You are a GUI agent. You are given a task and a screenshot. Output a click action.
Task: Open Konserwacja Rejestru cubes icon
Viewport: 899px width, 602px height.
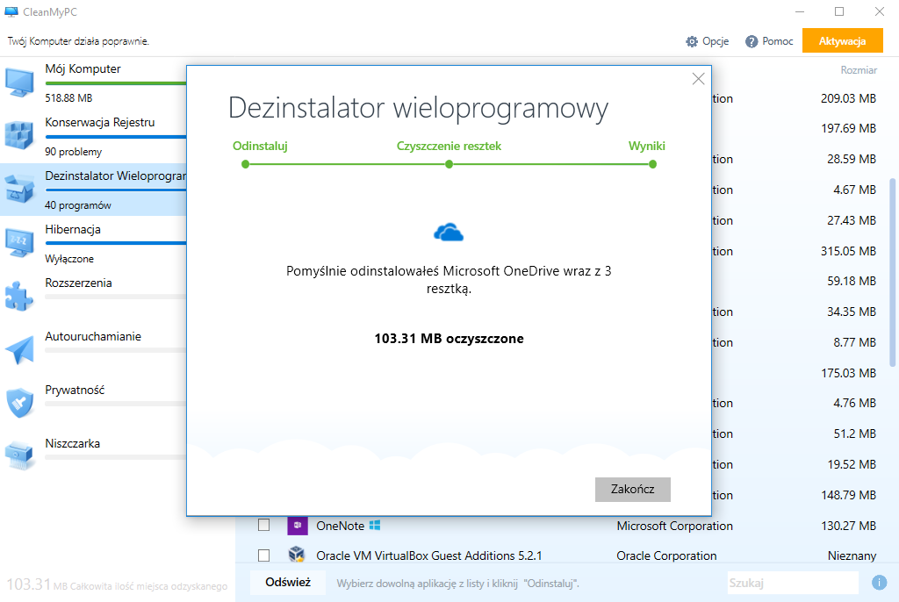tap(19, 136)
